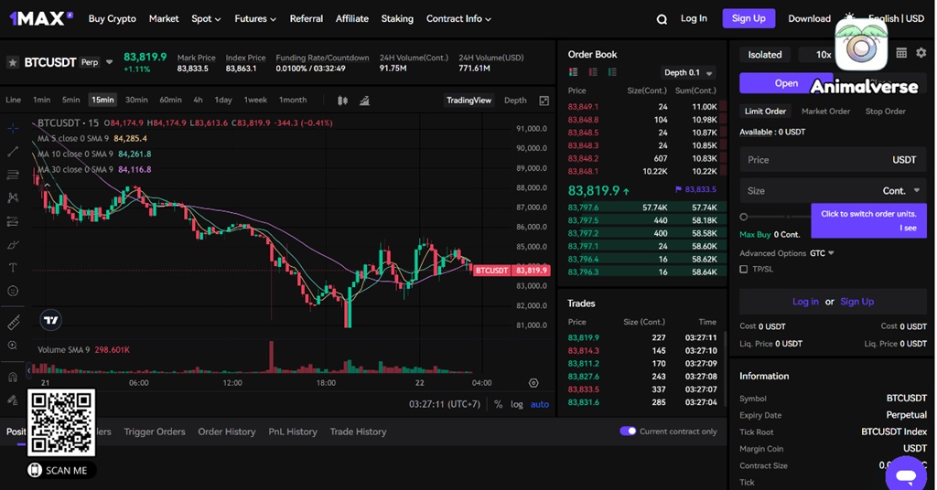937x490 pixels.
Task: Show combined buy/sell order book view
Action: tap(574, 72)
